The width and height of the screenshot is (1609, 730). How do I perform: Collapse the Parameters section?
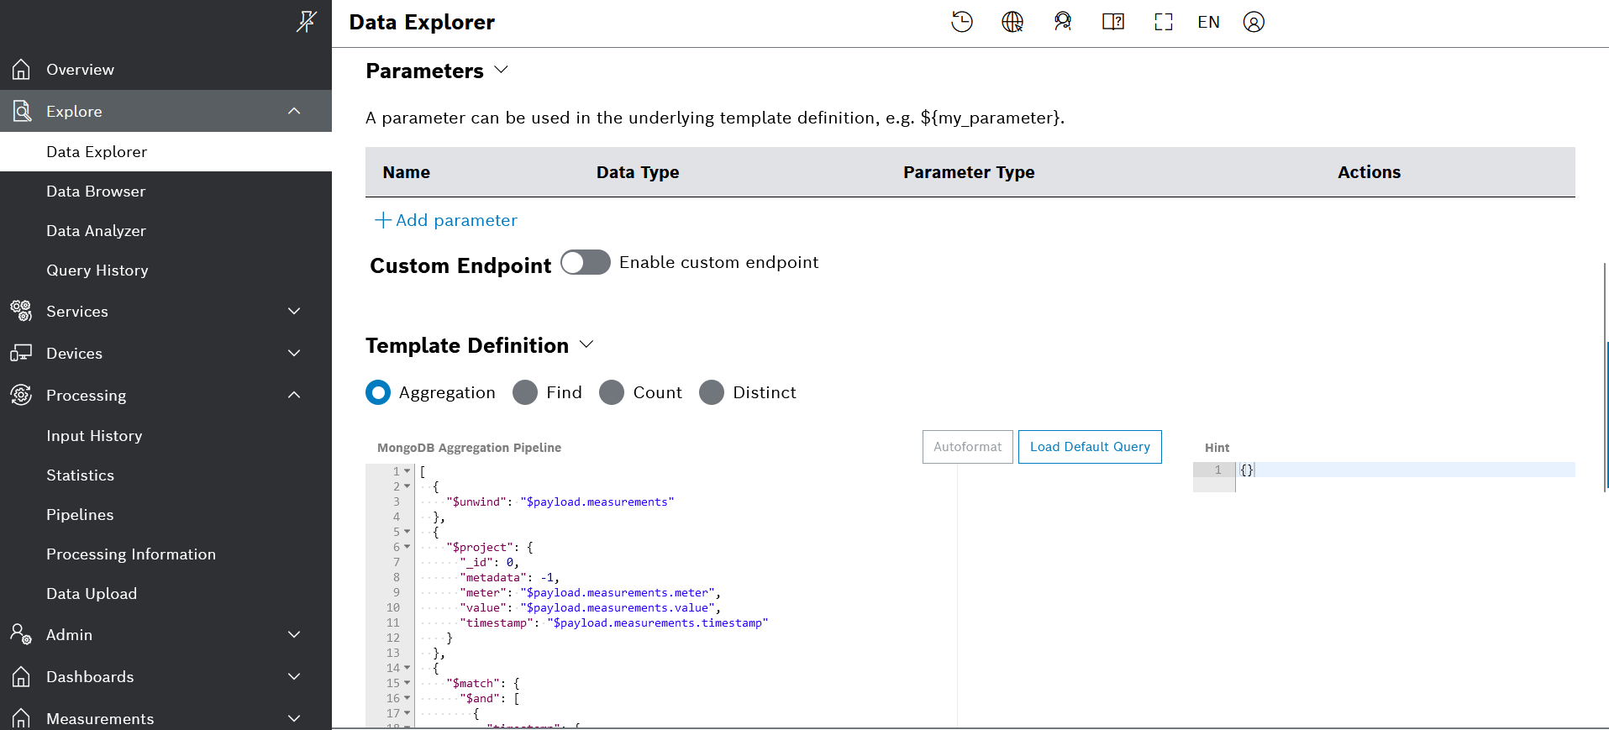(502, 70)
